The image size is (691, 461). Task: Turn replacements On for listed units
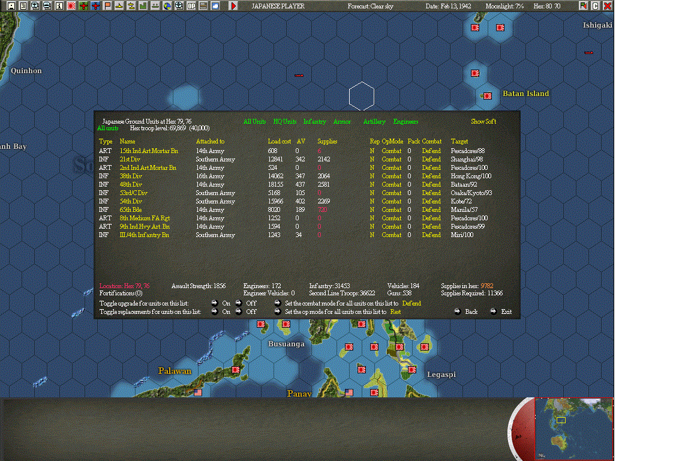coord(215,312)
